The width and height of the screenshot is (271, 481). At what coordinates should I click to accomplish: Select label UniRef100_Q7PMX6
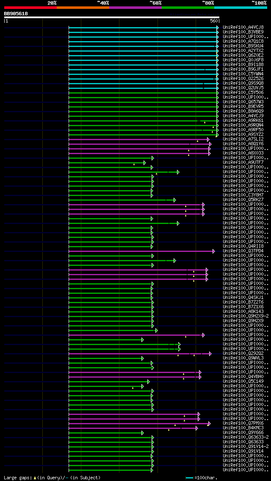(243, 424)
